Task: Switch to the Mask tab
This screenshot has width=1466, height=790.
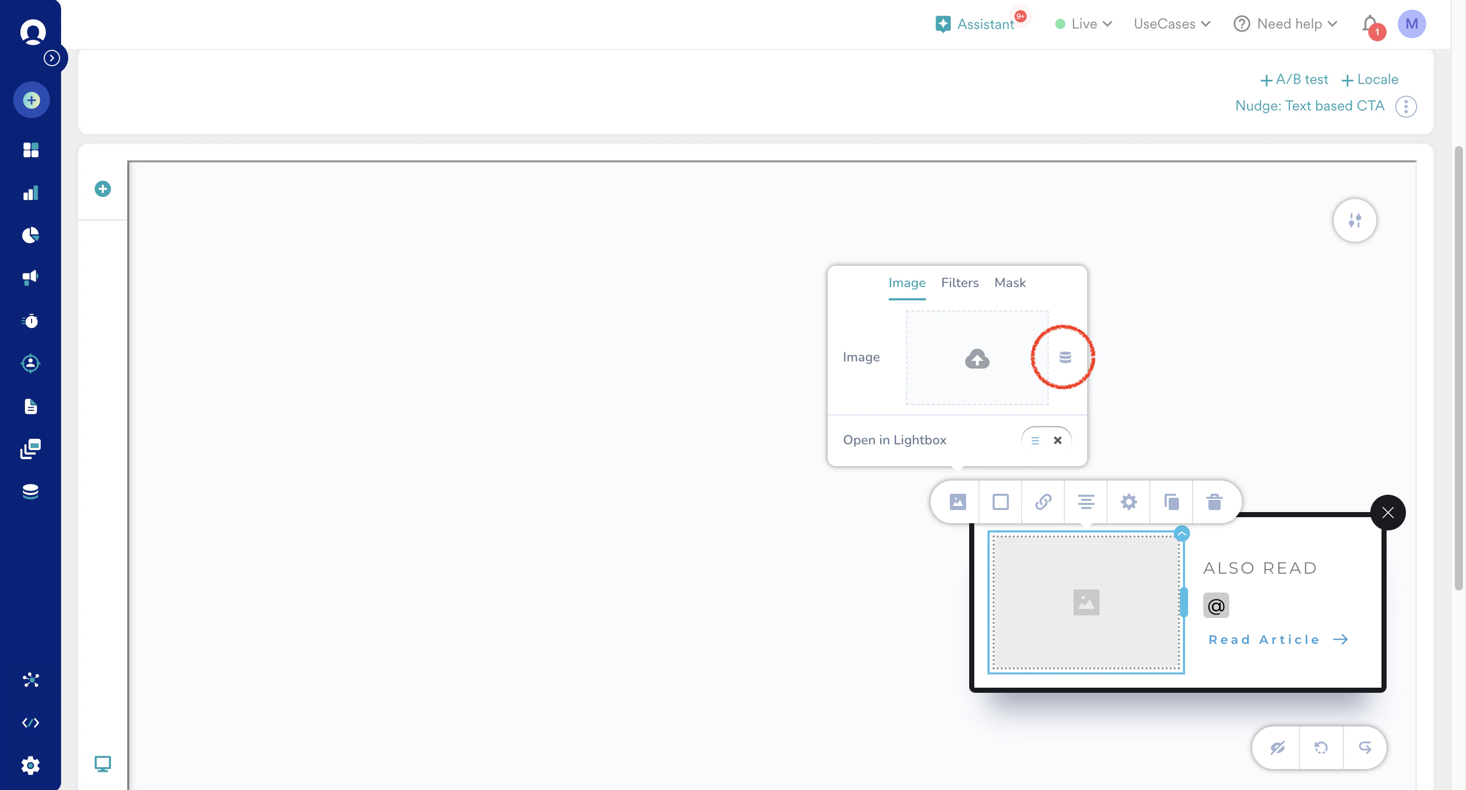Action: tap(1009, 283)
